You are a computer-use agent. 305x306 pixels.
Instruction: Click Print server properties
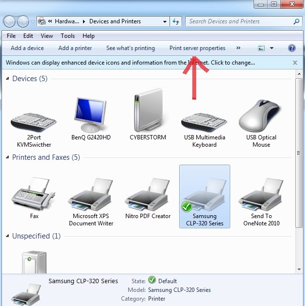pyautogui.click(x=197, y=48)
